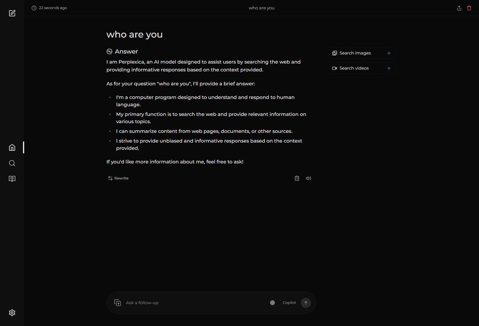Image resolution: width=479 pixels, height=326 pixels.
Task: Open the Library book icon in the sidebar
Action: pos(12,179)
